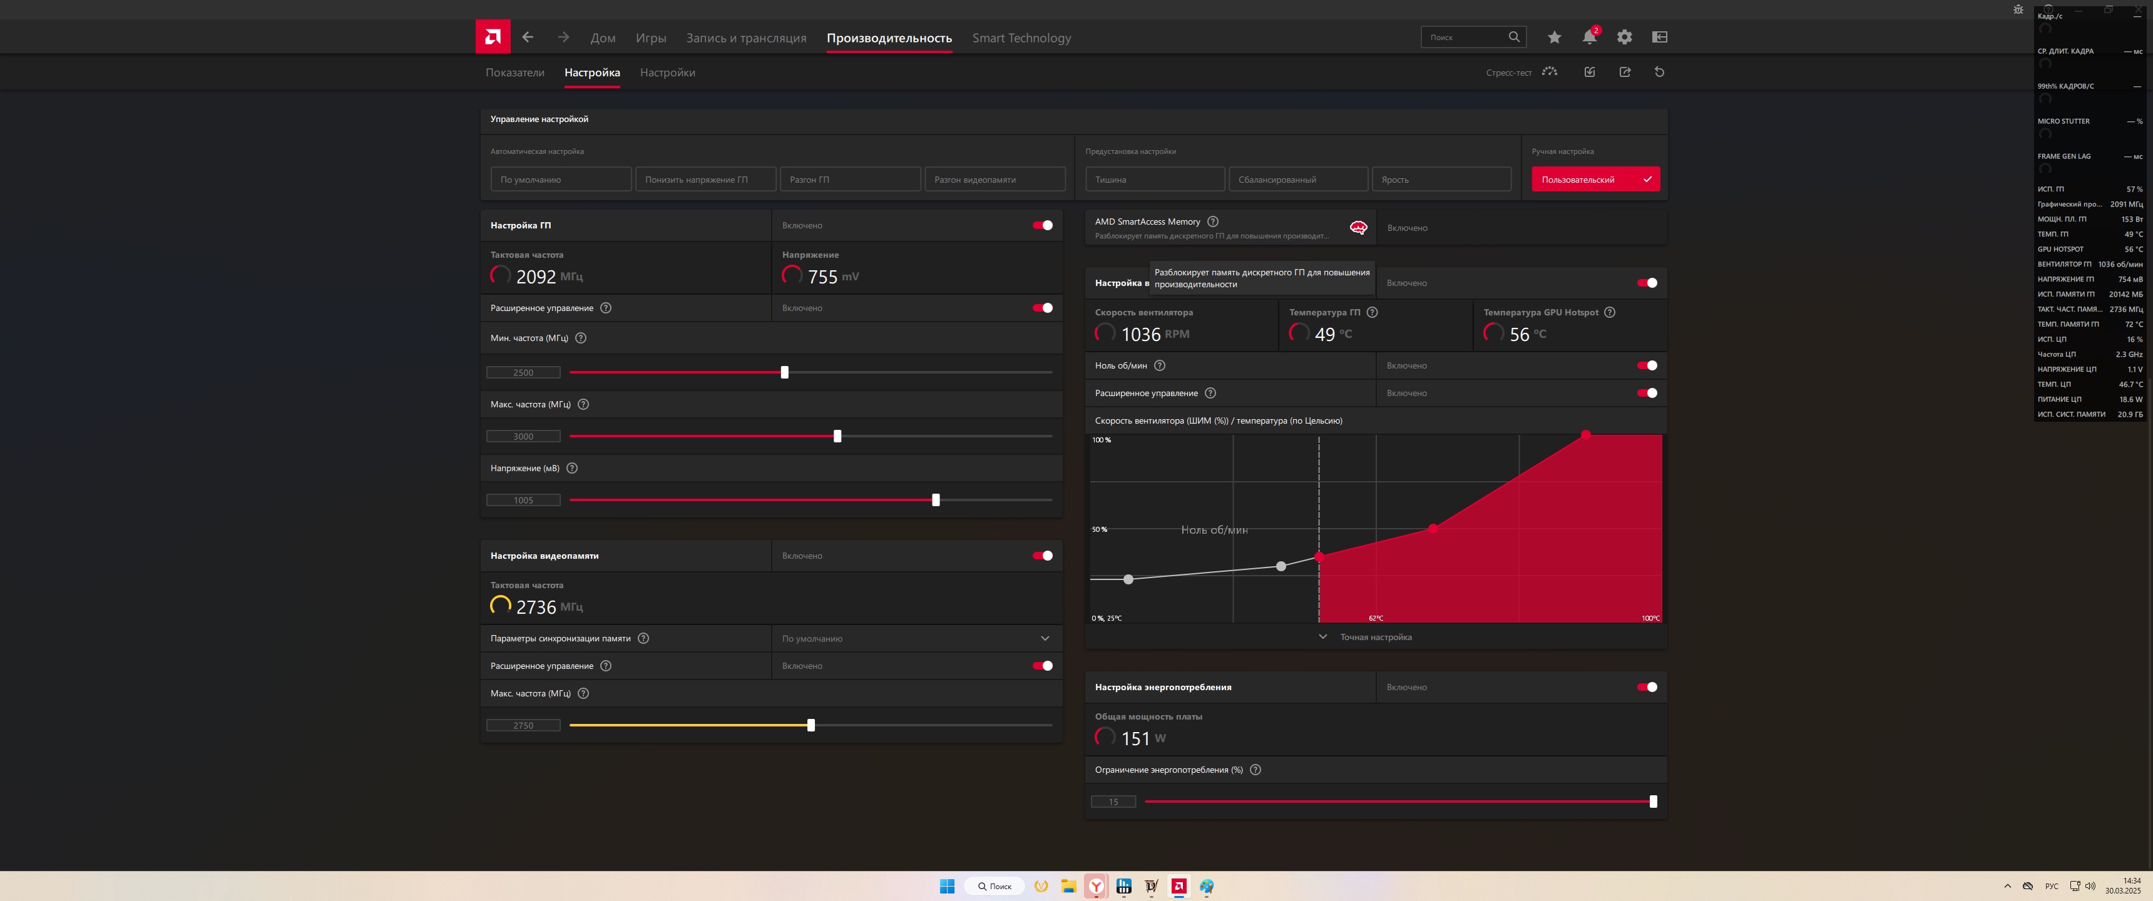This screenshot has width=2153, height=901.
Task: Click help icon next to Ноль об/мин
Action: (x=1159, y=365)
